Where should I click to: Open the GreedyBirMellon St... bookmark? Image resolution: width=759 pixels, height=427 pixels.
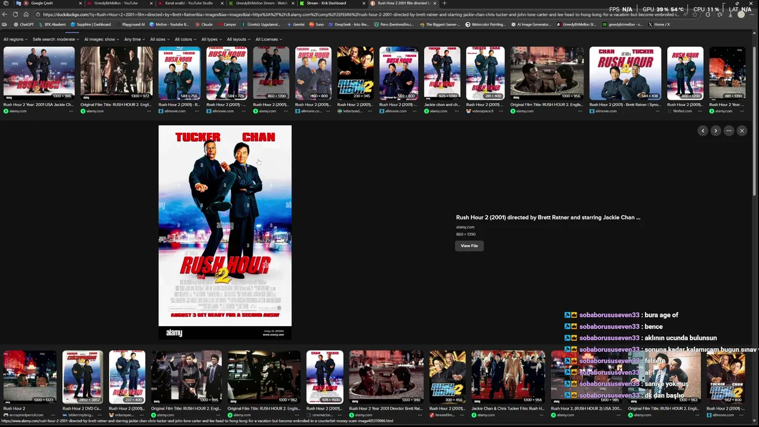[576, 24]
